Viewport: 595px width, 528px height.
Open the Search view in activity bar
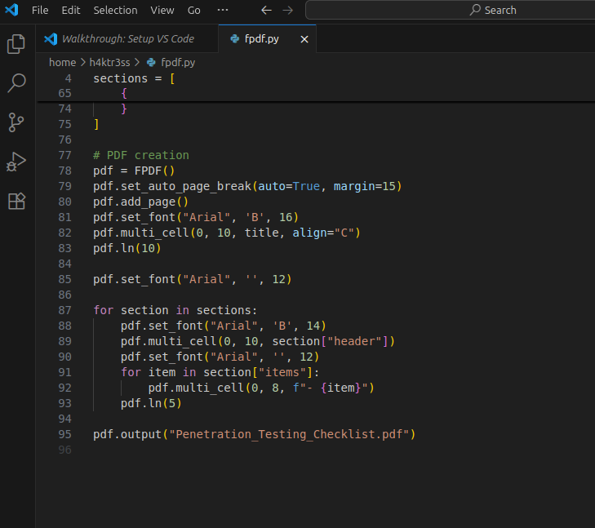pos(16,82)
